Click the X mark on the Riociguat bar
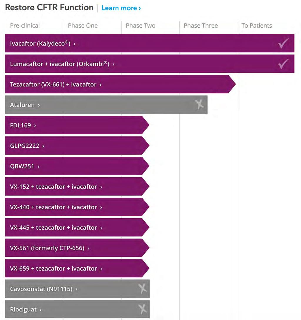Screen dimensions: 301x320 click(x=143, y=309)
